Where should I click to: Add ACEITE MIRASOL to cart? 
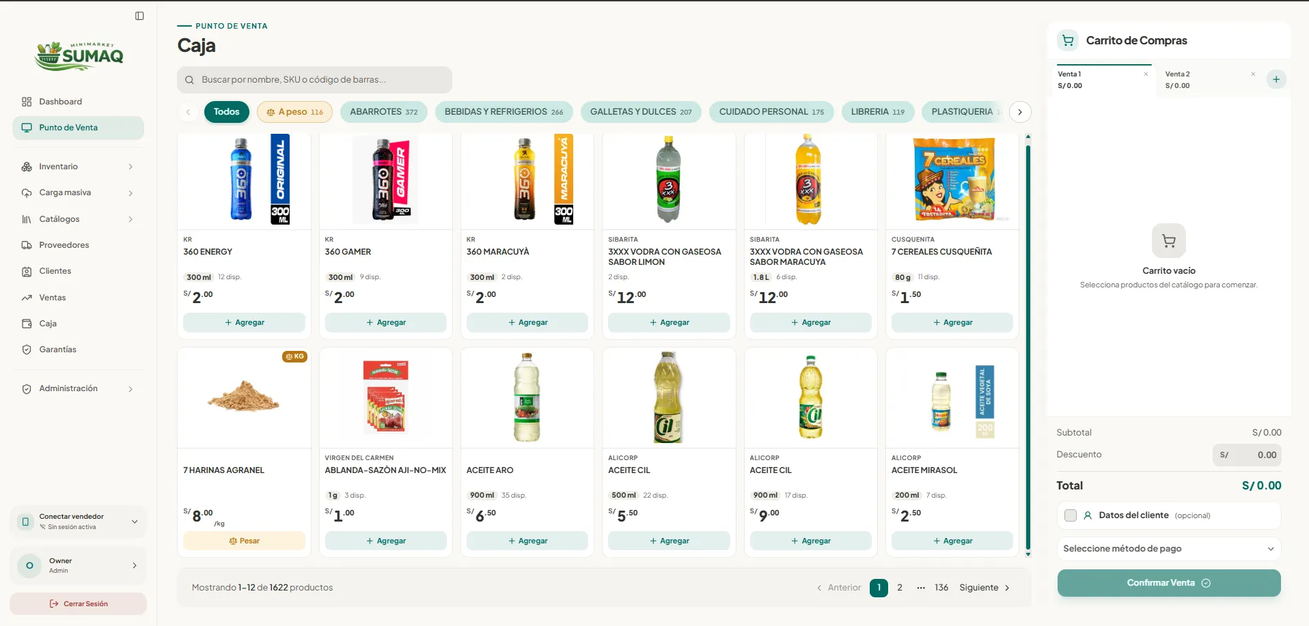click(x=952, y=541)
